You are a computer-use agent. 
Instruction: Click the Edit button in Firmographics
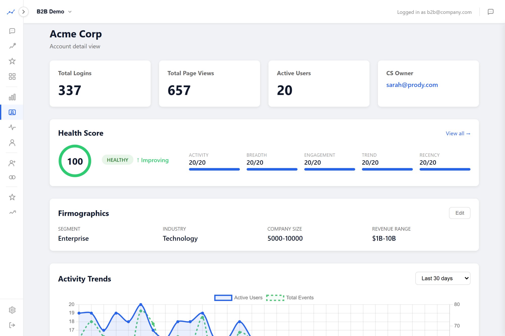click(x=460, y=213)
